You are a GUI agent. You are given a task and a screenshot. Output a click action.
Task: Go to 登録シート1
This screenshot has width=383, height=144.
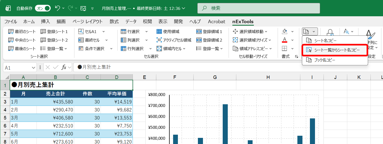tap(54, 31)
